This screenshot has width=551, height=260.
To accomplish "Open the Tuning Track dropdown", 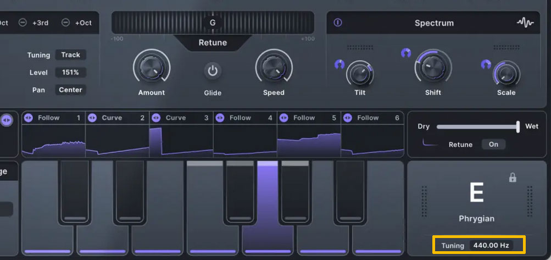I will (70, 55).
